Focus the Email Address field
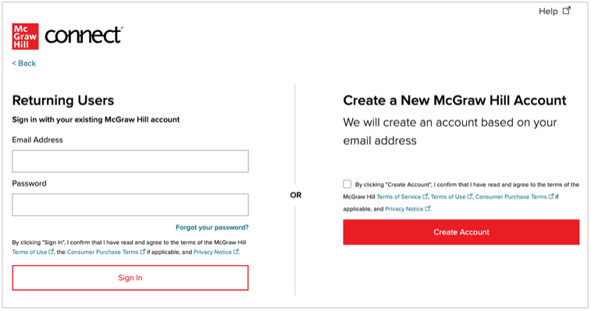The width and height of the screenshot is (591, 311). point(130,161)
